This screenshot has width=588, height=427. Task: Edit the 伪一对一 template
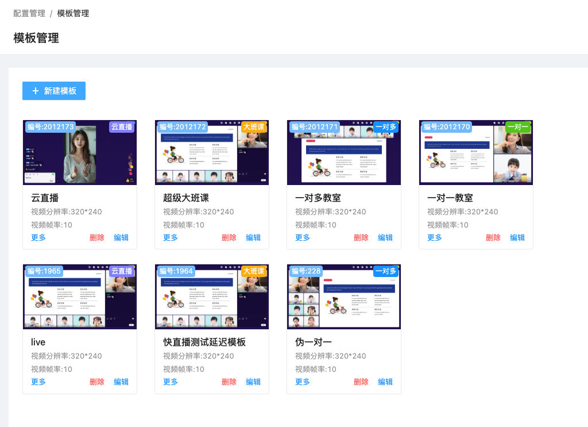385,382
